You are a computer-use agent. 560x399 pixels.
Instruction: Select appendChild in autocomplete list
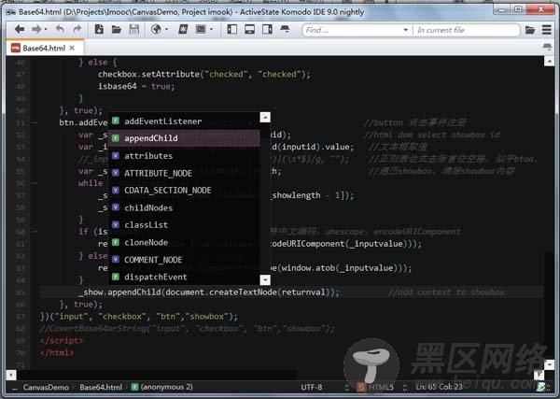tap(184, 138)
